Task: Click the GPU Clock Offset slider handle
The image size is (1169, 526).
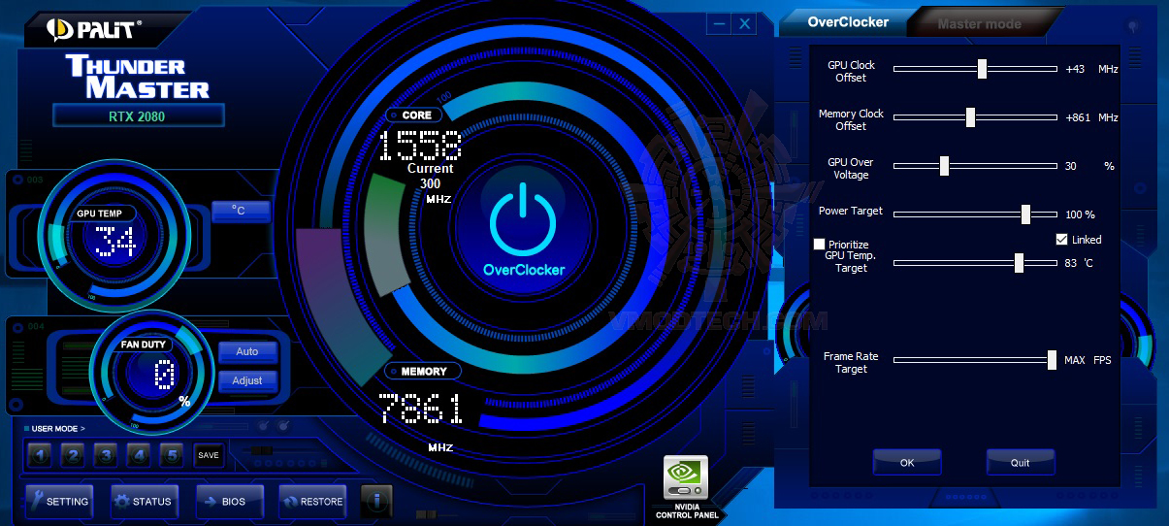Action: click(982, 69)
